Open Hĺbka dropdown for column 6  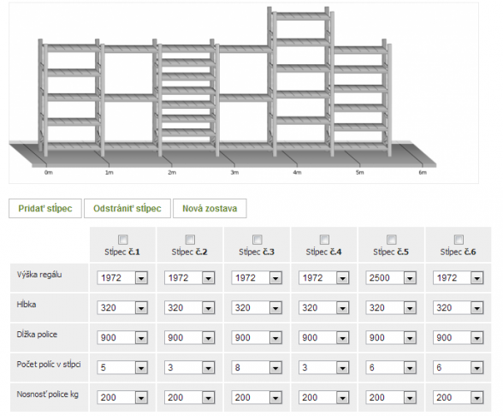tap(459, 308)
